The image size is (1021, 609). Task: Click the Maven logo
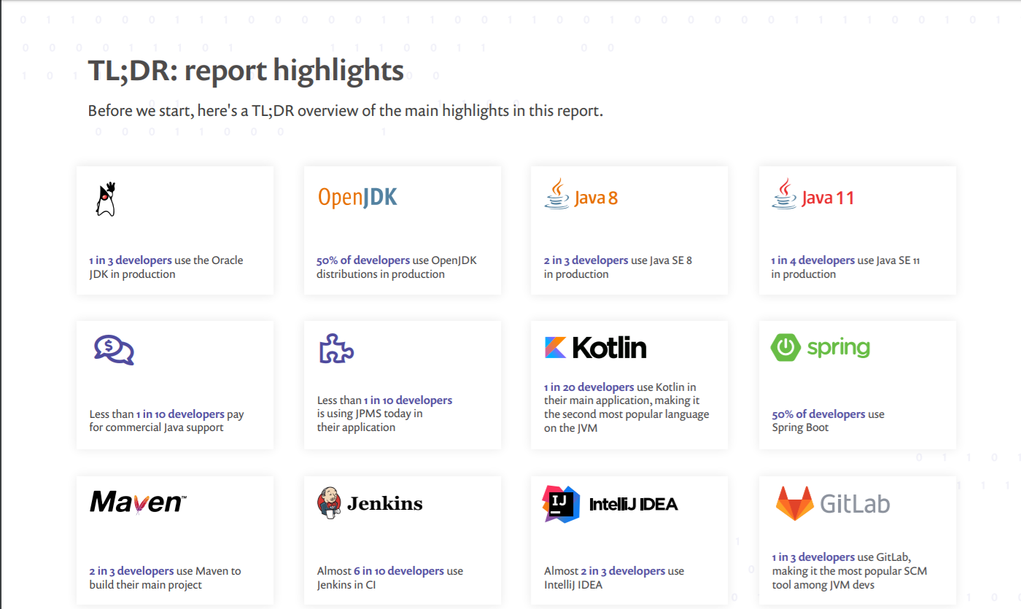tap(138, 503)
